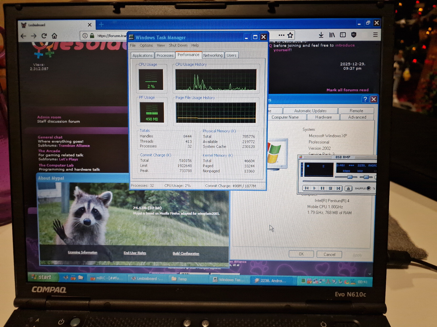Bookmark this page with star icon

290,35
